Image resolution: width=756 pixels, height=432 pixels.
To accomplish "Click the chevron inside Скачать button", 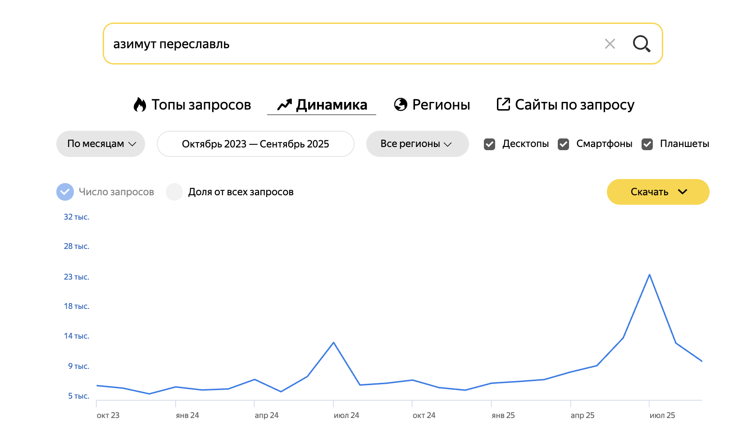I will [x=683, y=192].
